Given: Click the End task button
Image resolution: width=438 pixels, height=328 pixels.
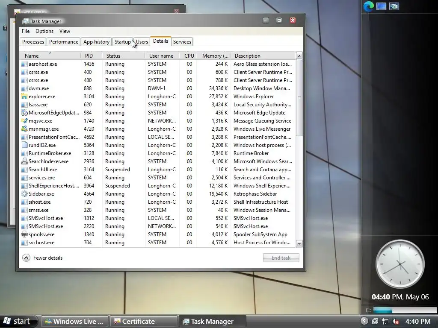Looking at the screenshot, I should click(x=281, y=258).
